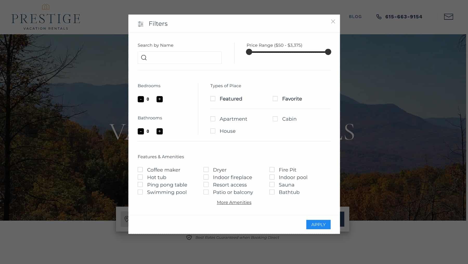Click the maximum price slider handle
Screen dimensions: 468x264
328,52
